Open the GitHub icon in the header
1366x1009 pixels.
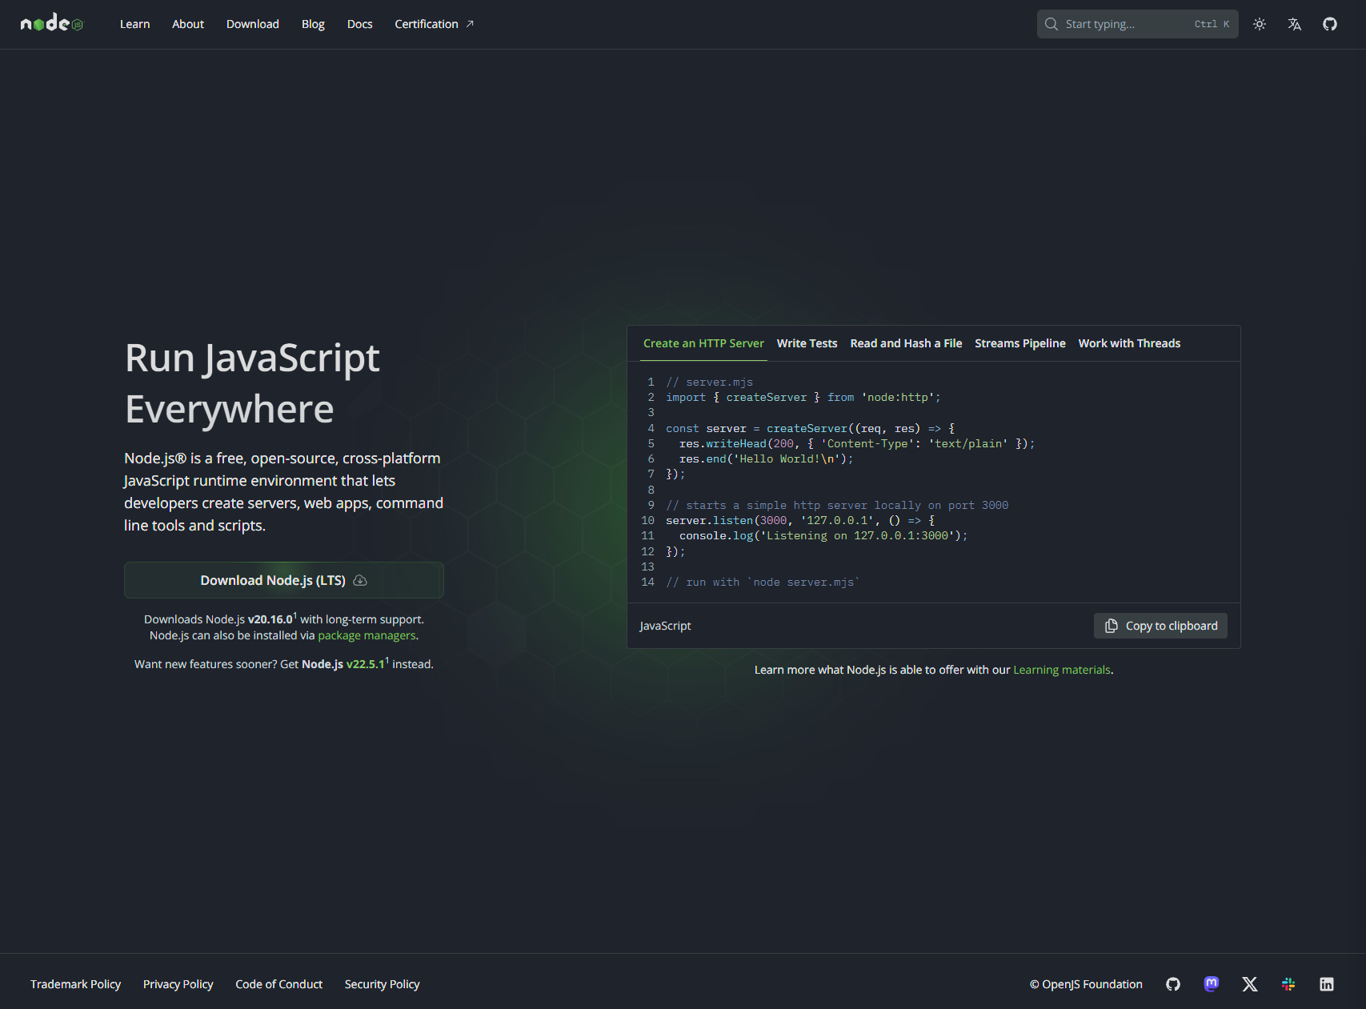point(1330,24)
